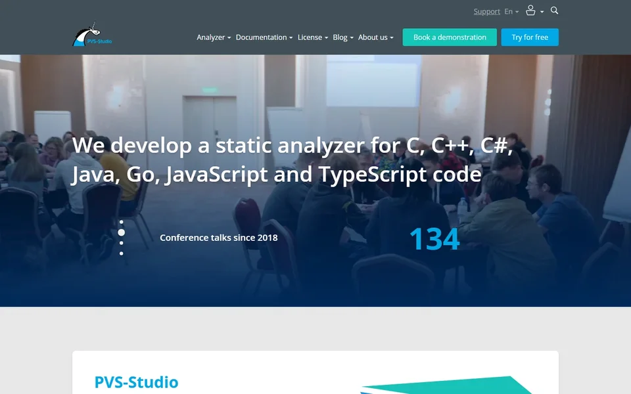This screenshot has height=394, width=631.
Task: Open the En language dropdown
Action: click(511, 12)
